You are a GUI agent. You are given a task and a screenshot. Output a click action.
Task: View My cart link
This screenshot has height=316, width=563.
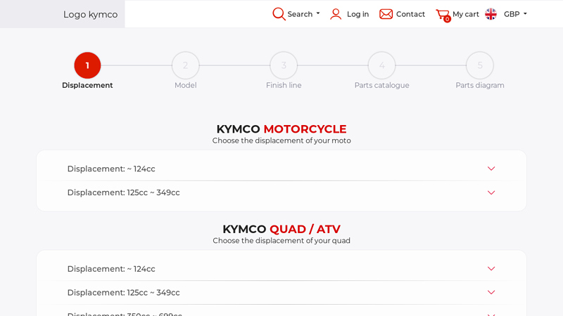(x=466, y=14)
